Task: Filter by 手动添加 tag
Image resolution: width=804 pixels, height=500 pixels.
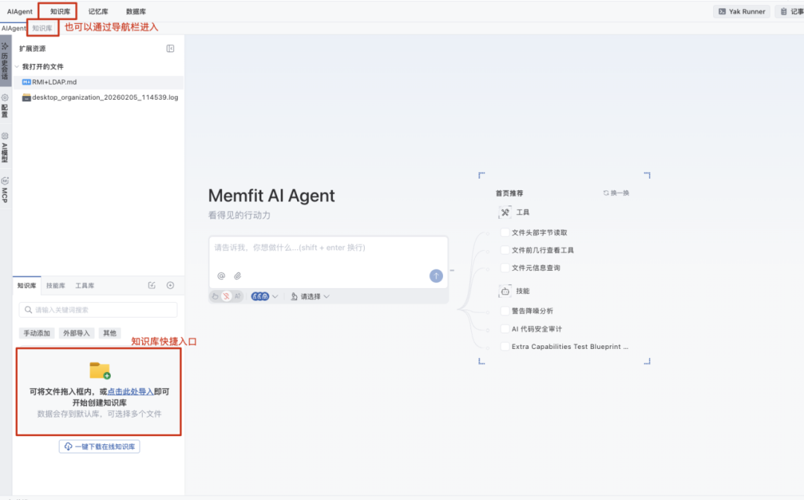Action: pyautogui.click(x=36, y=333)
